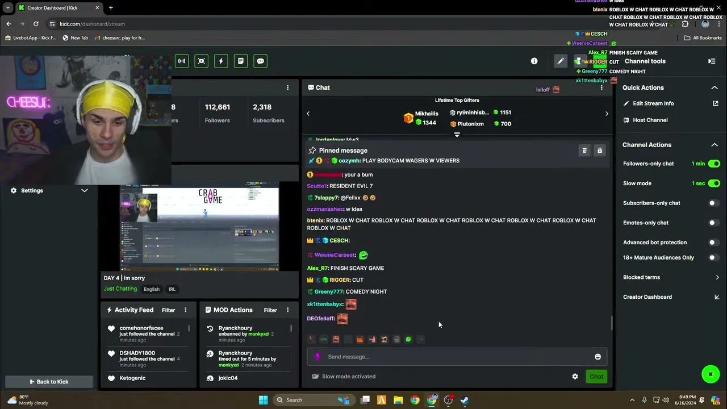
Task: Click the Creator Dashboard link in Channel tools
Action: (x=647, y=297)
